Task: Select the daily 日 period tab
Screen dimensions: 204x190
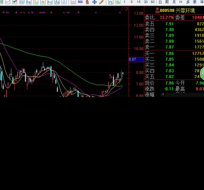Action: point(160,2)
